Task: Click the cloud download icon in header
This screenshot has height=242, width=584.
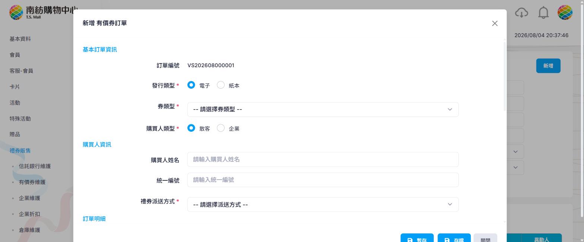Action: (521, 13)
